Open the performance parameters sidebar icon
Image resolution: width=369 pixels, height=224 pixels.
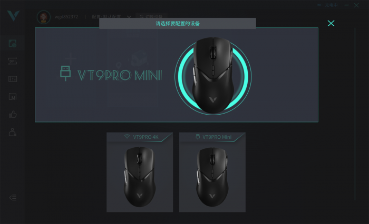[x=13, y=79]
